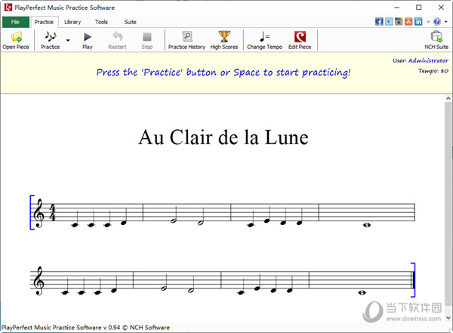Click the whole note in first staff

[367, 225]
